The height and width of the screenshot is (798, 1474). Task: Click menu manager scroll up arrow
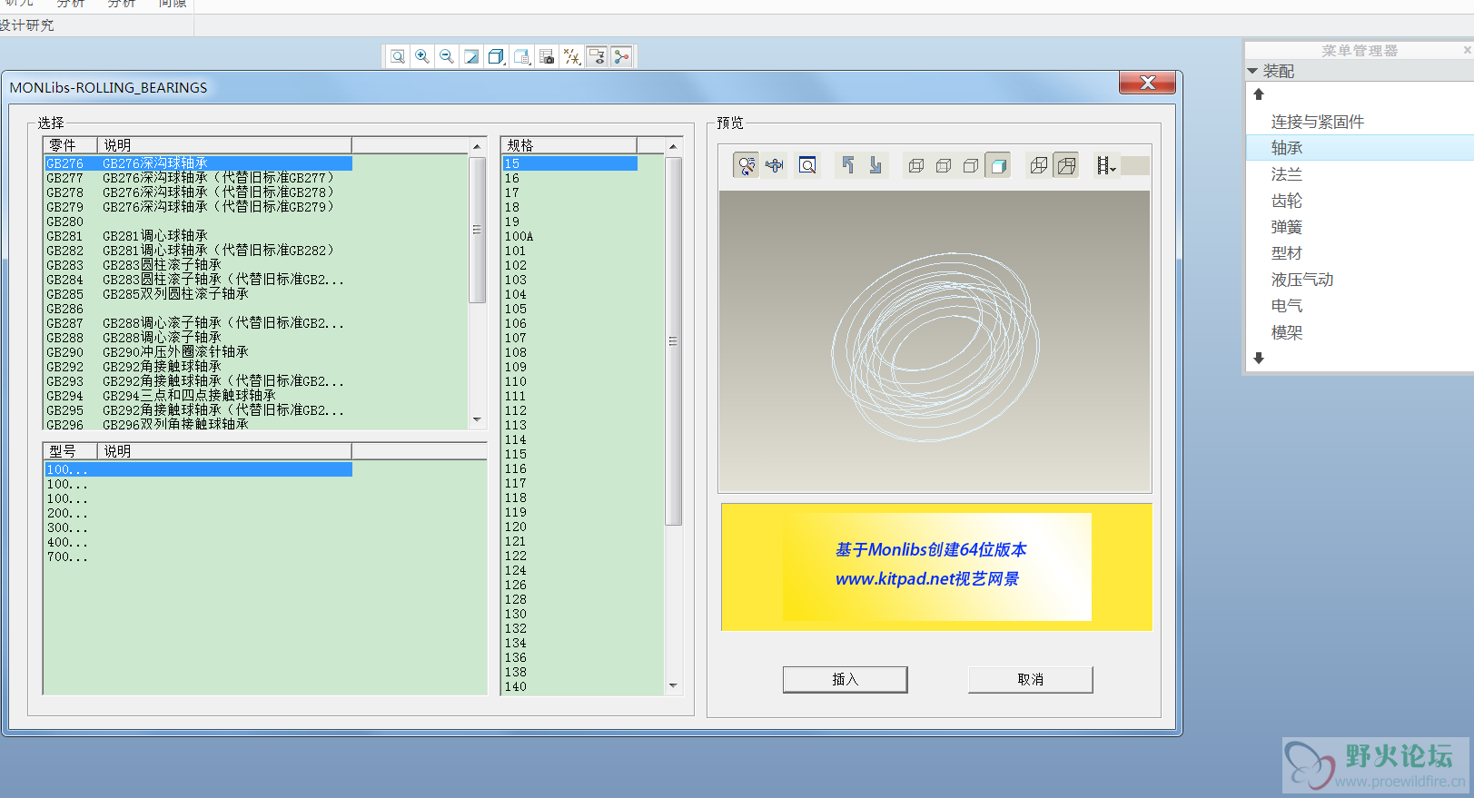[x=1259, y=94]
